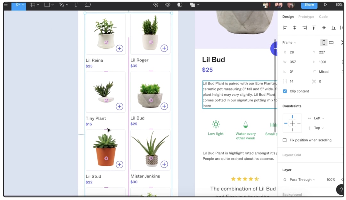The image size is (346, 200).
Task: Click the second collaborator avatar
Action: 279,4
